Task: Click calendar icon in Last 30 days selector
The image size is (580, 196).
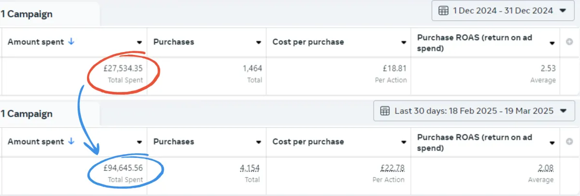Action: 385,111
